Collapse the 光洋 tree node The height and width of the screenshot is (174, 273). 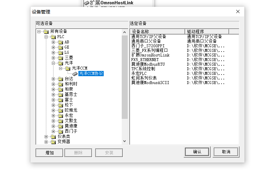[x=53, y=63]
